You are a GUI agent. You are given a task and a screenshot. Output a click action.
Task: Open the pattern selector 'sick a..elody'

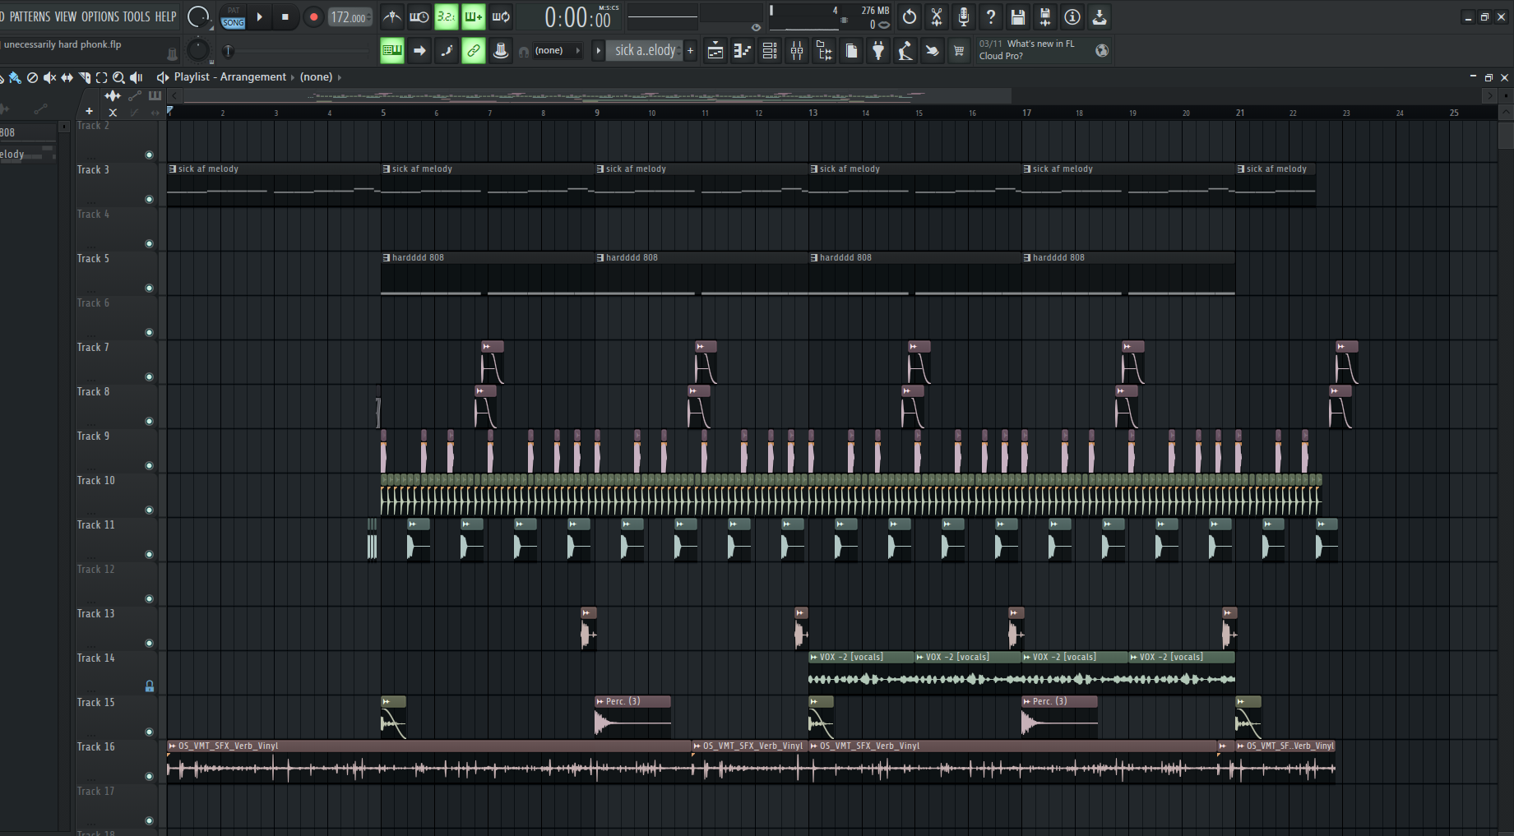(x=646, y=51)
